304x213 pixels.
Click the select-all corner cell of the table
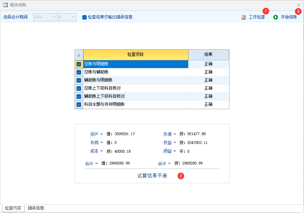click(x=79, y=55)
